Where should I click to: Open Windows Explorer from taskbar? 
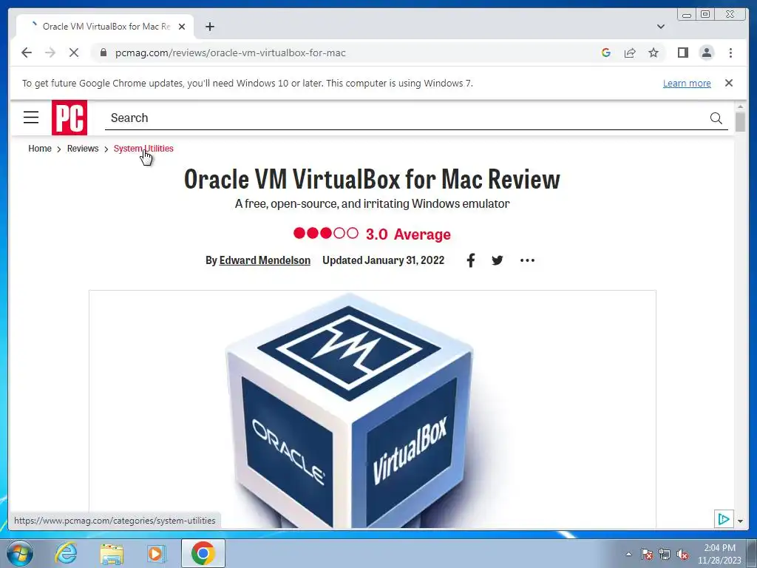pos(112,553)
